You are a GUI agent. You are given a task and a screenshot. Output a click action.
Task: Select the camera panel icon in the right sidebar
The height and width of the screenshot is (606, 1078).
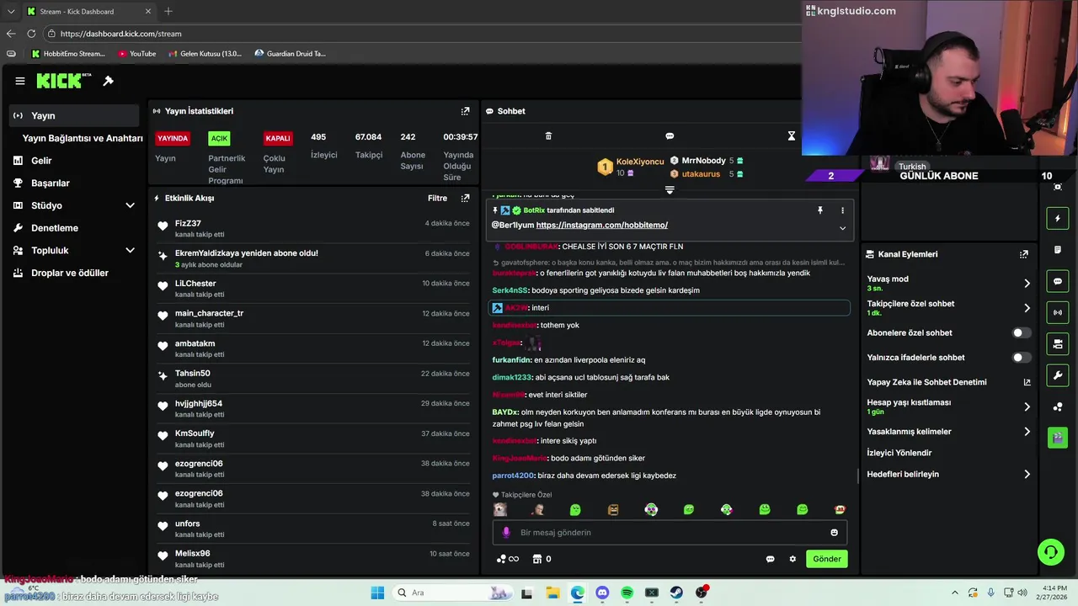pos(1058,343)
